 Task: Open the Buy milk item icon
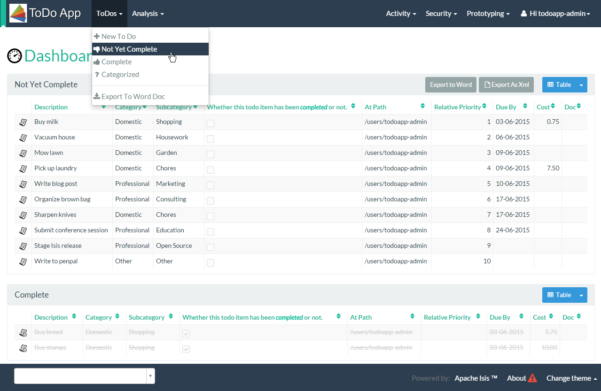(x=23, y=122)
